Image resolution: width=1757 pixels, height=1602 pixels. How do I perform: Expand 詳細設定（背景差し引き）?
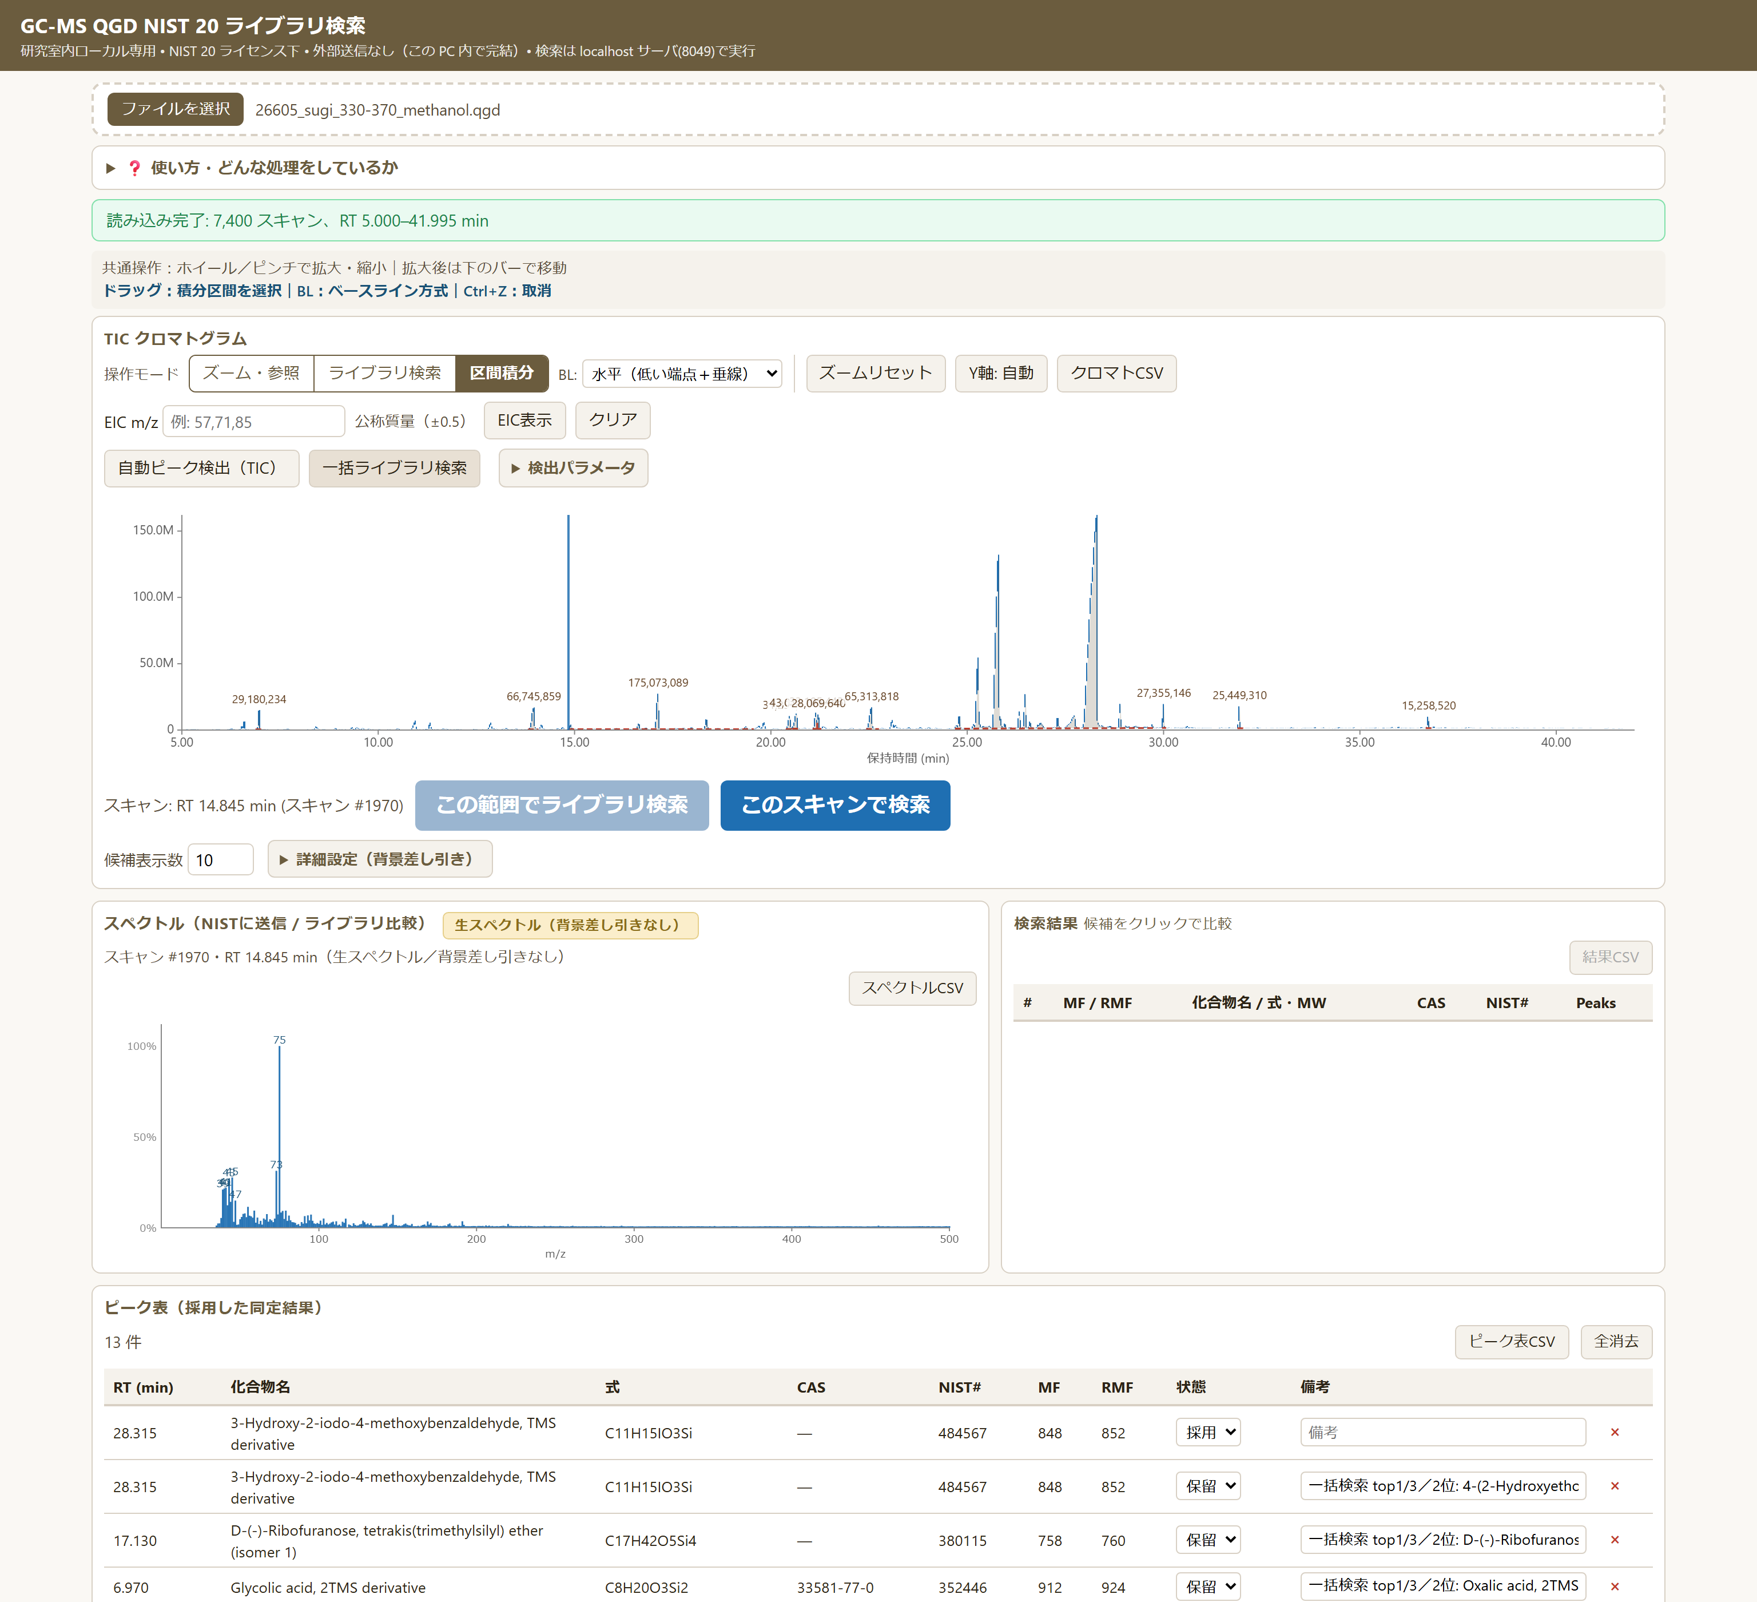coord(380,859)
